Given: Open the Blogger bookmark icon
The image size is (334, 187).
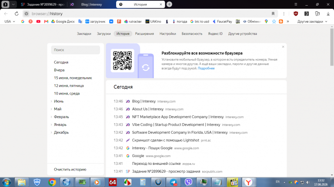Looking at the screenshot, I should [x=281, y=21].
